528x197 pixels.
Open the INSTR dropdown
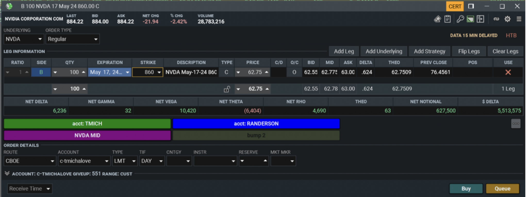(x=215, y=161)
